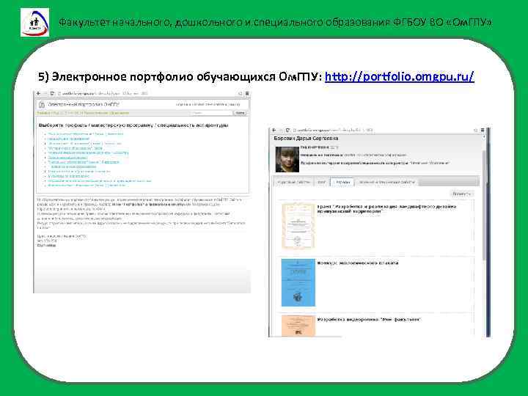Open the right browser's hamburger menu icon
This screenshot has height=396, width=528.
tap(483, 130)
